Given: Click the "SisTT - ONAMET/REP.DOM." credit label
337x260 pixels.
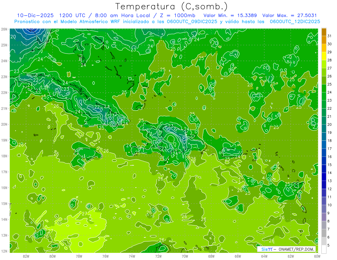Looking at the screenshot, I should pos(286,249).
